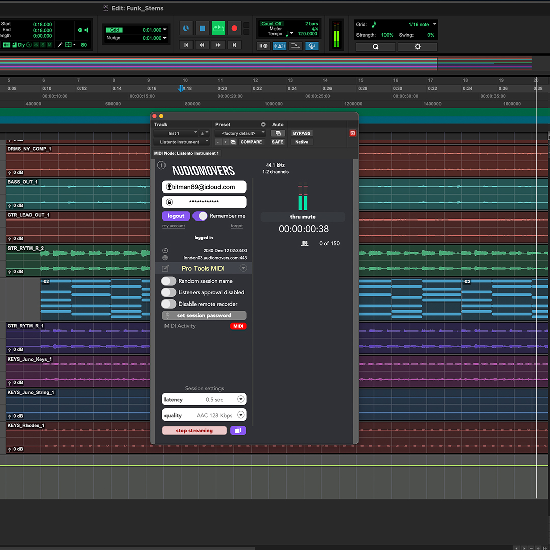Click the purple logout button
Viewport: 550px width, 550px height.
point(176,216)
